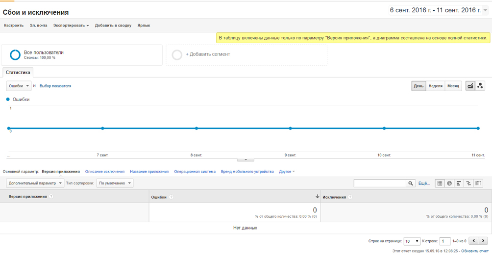Select the comparison view icon

point(468,183)
